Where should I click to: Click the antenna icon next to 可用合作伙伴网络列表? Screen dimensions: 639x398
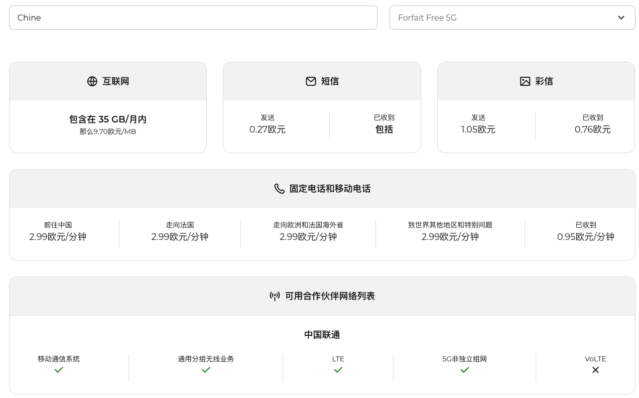[275, 296]
